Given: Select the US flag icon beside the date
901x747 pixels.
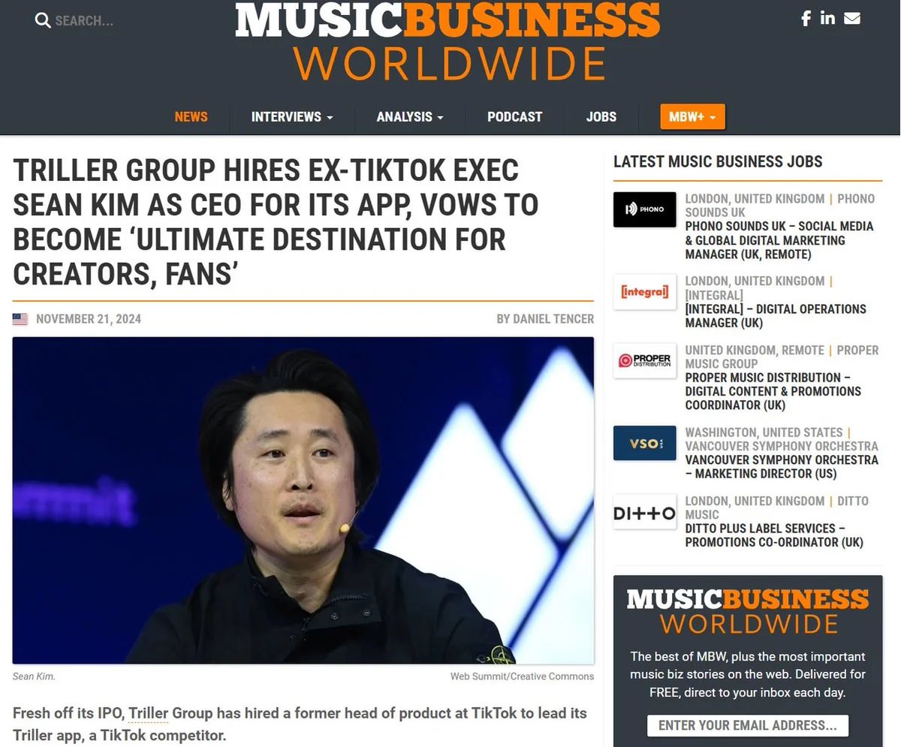Looking at the screenshot, I should (x=20, y=319).
